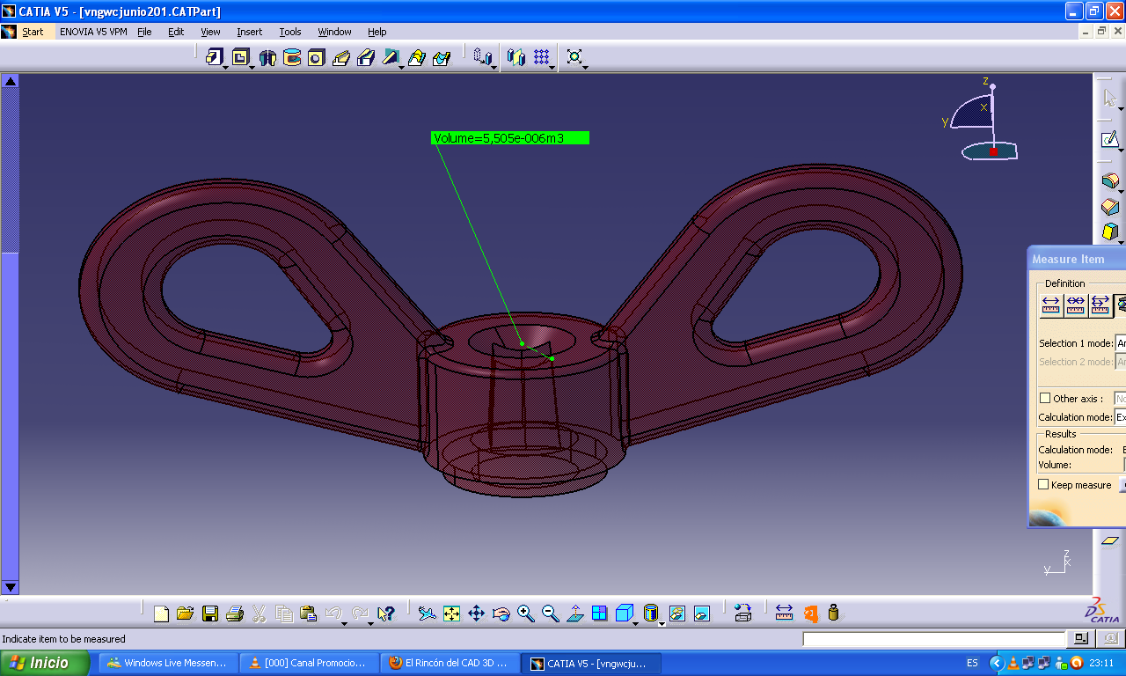1126x676 pixels.
Task: Open the Start menu in CATIA
Action: click(x=33, y=32)
